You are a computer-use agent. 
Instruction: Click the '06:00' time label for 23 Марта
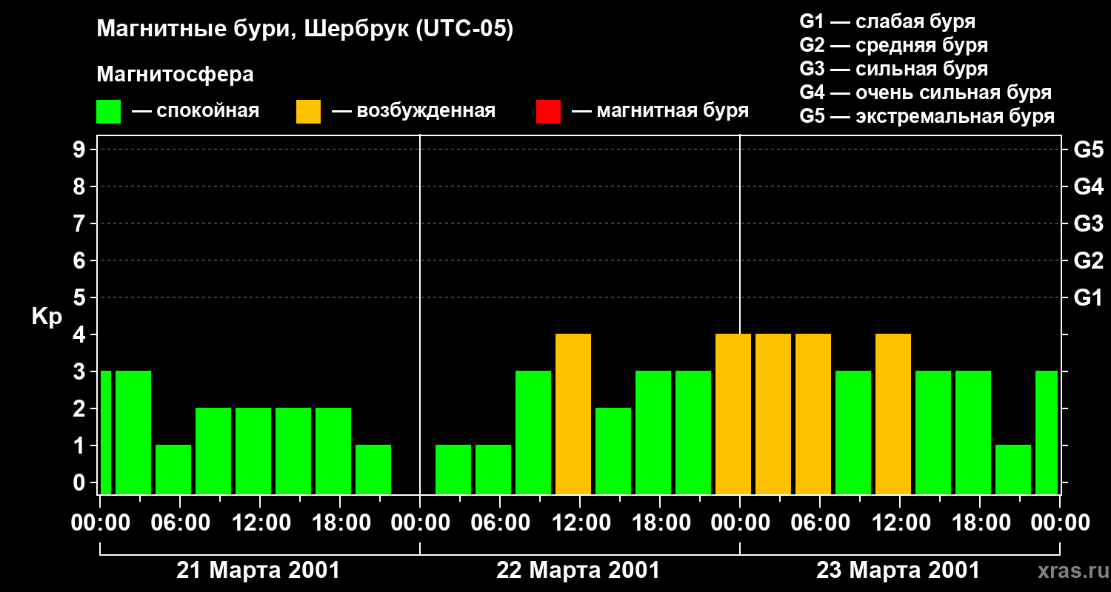pyautogui.click(x=820, y=523)
